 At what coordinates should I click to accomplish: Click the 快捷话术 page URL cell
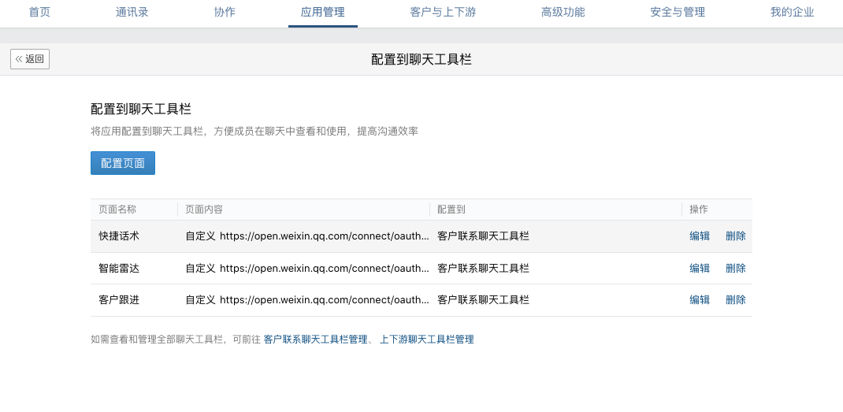(307, 236)
